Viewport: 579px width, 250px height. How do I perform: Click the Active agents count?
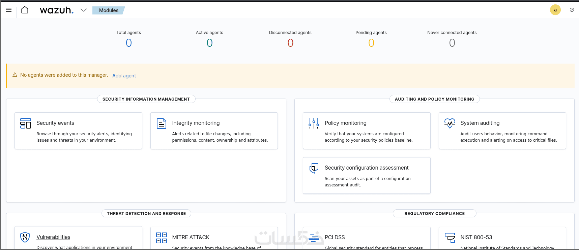pos(209,43)
